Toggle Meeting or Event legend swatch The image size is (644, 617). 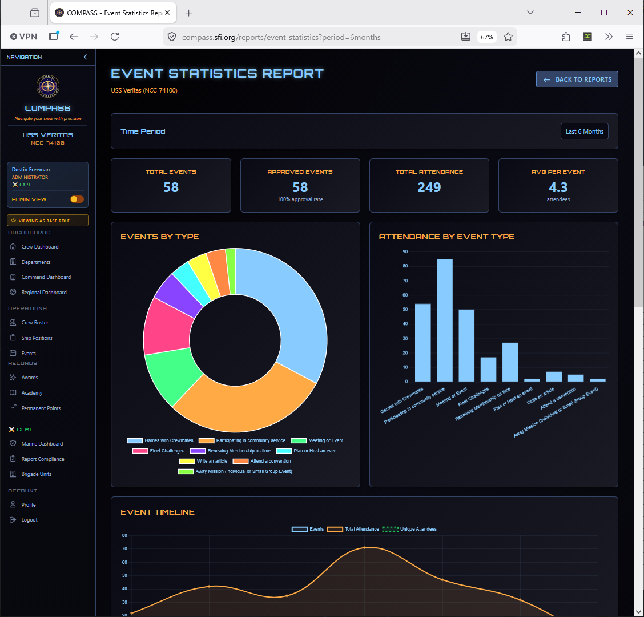[299, 440]
